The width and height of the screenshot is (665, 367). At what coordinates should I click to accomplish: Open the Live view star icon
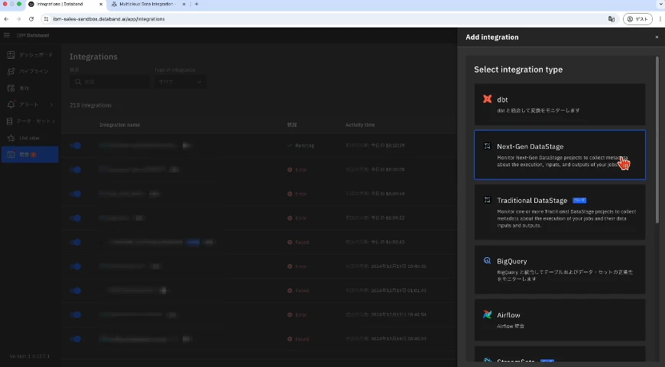pos(11,138)
